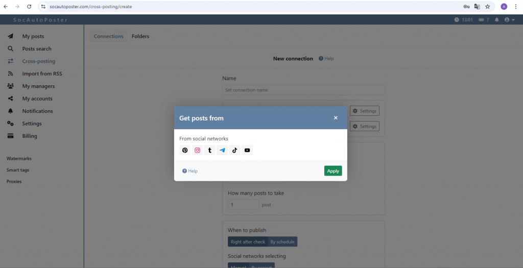The width and height of the screenshot is (523, 268).
Task: Expand the user account dropdown in header
Action: (509, 20)
